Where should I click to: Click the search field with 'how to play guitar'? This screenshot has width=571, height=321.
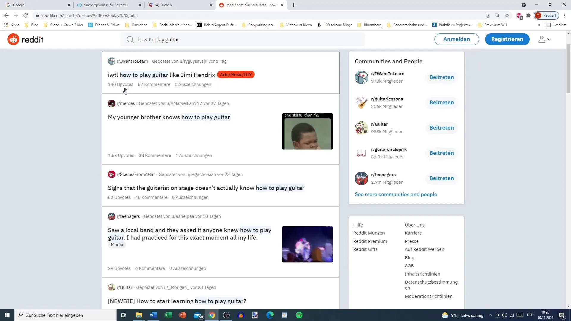pos(242,40)
